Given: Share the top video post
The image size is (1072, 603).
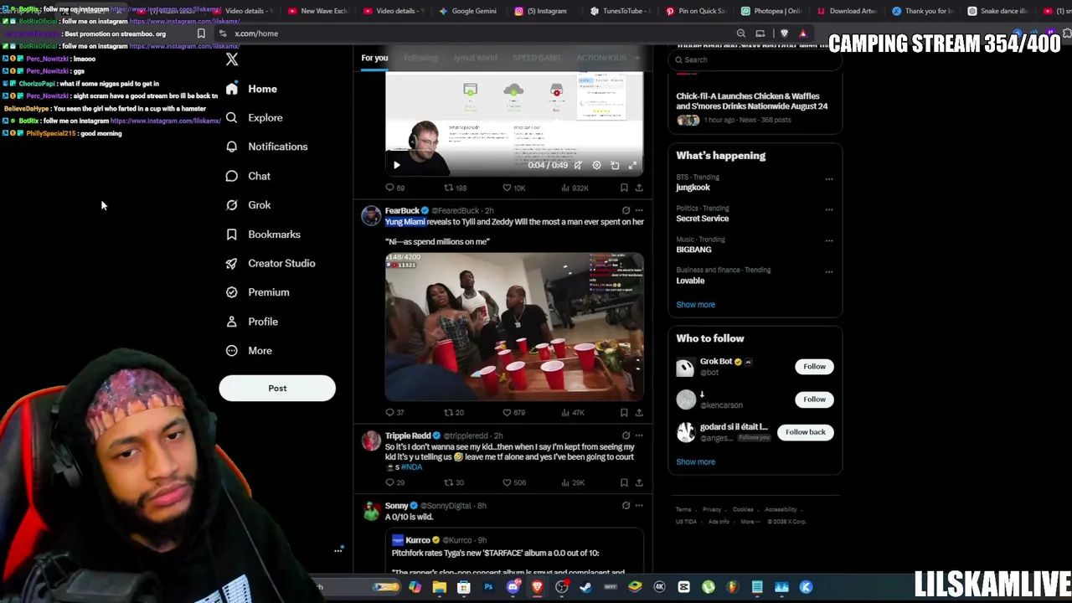Looking at the screenshot, I should pyautogui.click(x=639, y=188).
